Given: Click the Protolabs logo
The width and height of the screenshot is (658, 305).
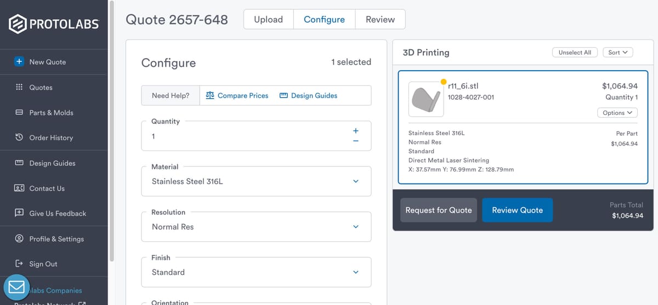Looking at the screenshot, I should click(54, 24).
